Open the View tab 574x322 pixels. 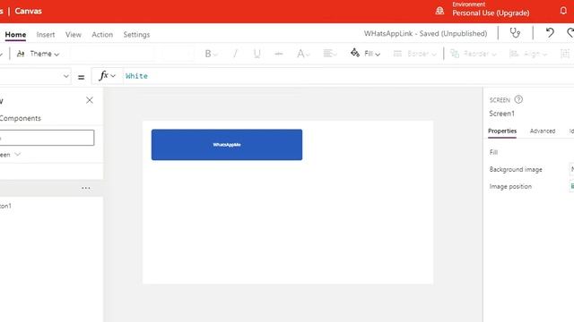click(74, 34)
